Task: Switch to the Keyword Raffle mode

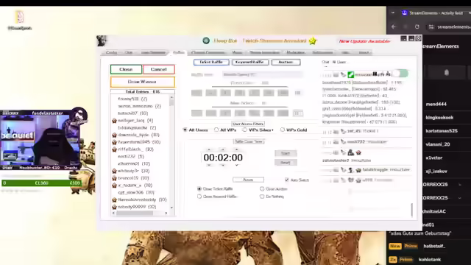Action: click(x=249, y=62)
